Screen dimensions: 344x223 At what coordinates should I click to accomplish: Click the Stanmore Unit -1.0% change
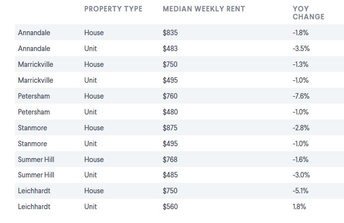click(300, 144)
